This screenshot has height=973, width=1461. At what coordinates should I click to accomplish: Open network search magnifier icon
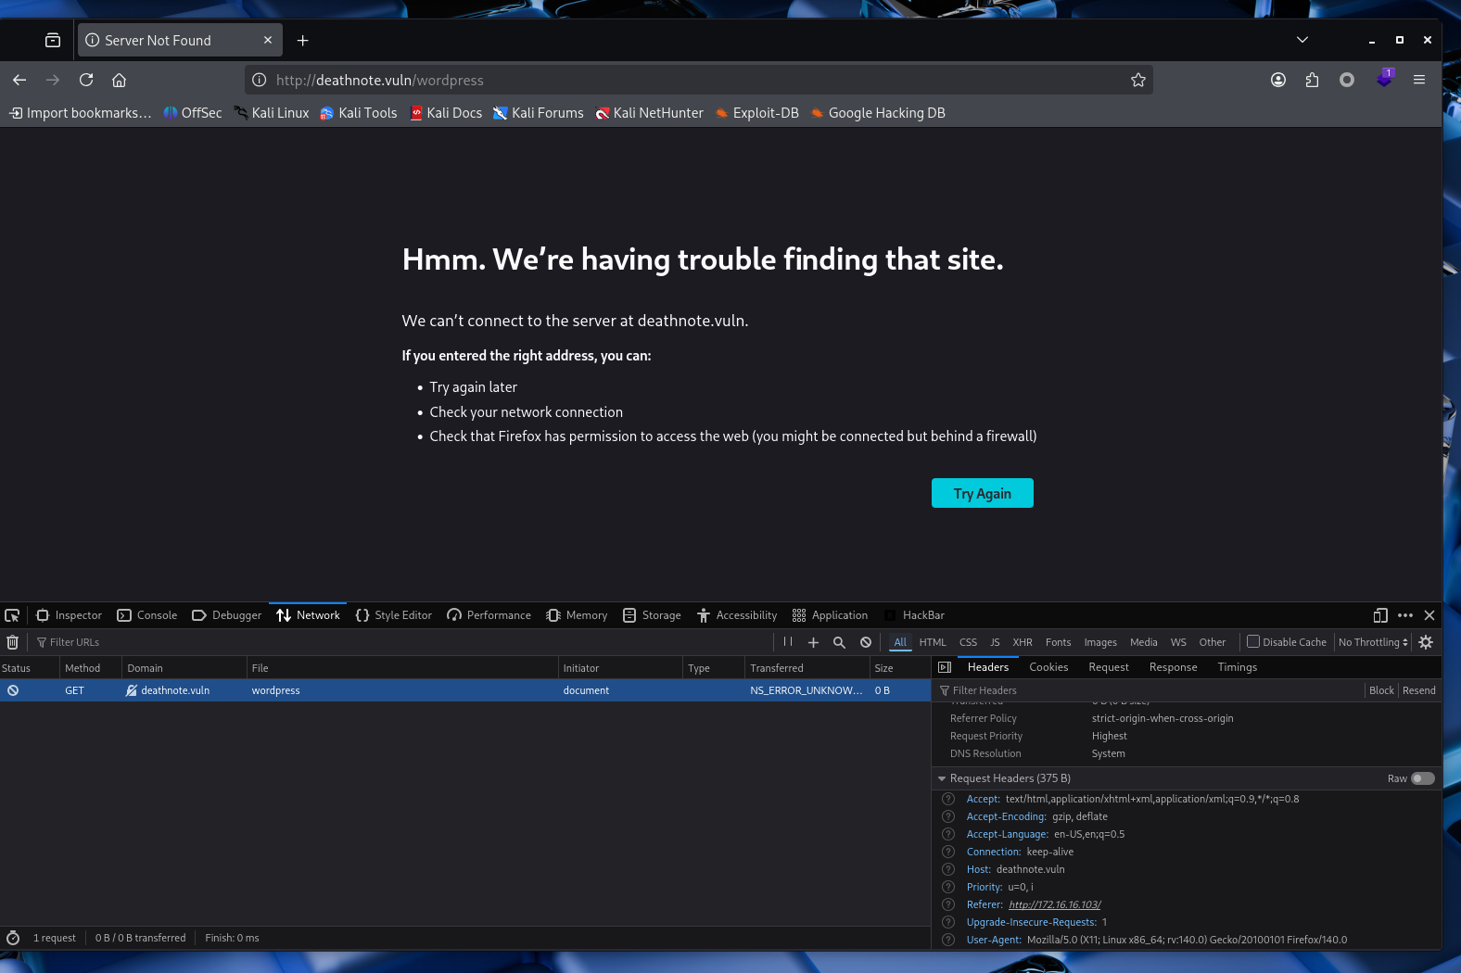[x=839, y=642]
